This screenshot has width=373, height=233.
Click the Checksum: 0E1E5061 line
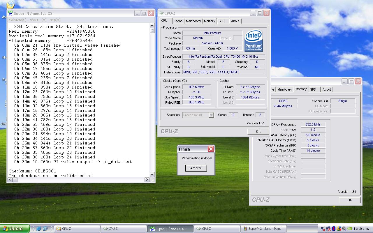click(32, 171)
